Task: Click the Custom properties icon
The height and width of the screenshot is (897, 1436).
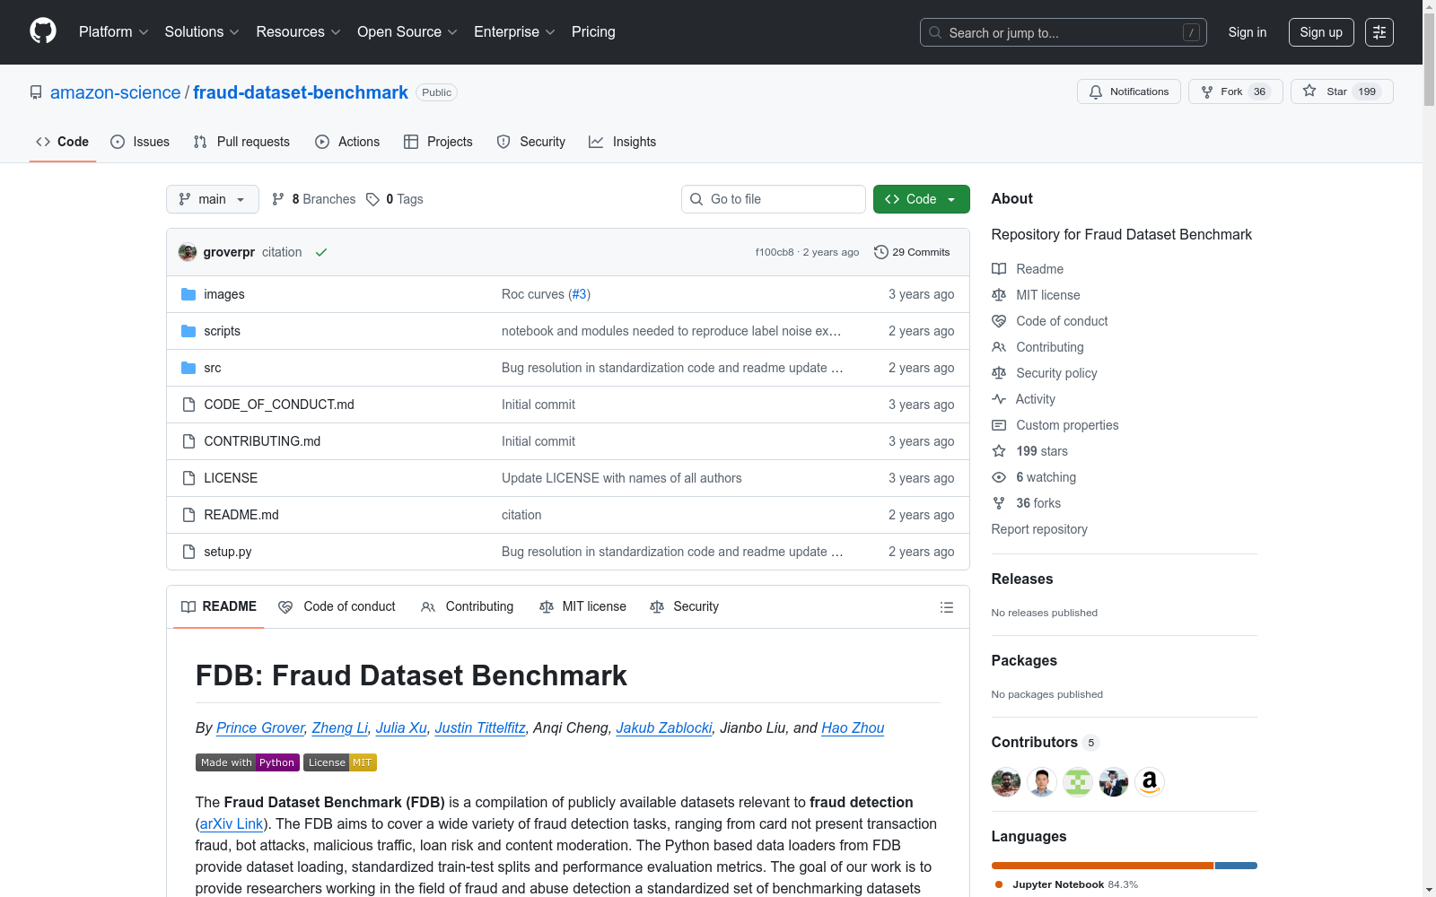Action: coord(999,425)
